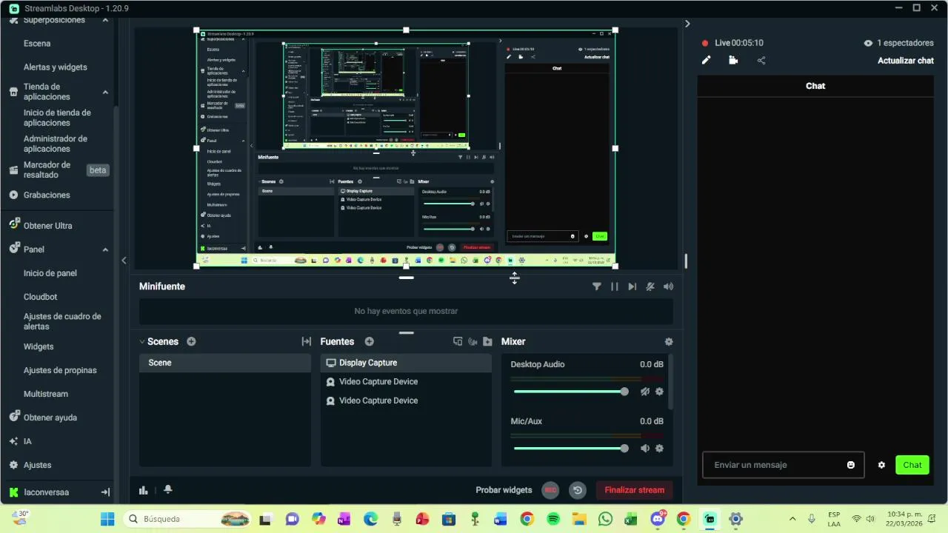948x533 pixels.
Task: Select the Chat tab header
Action: click(x=815, y=86)
